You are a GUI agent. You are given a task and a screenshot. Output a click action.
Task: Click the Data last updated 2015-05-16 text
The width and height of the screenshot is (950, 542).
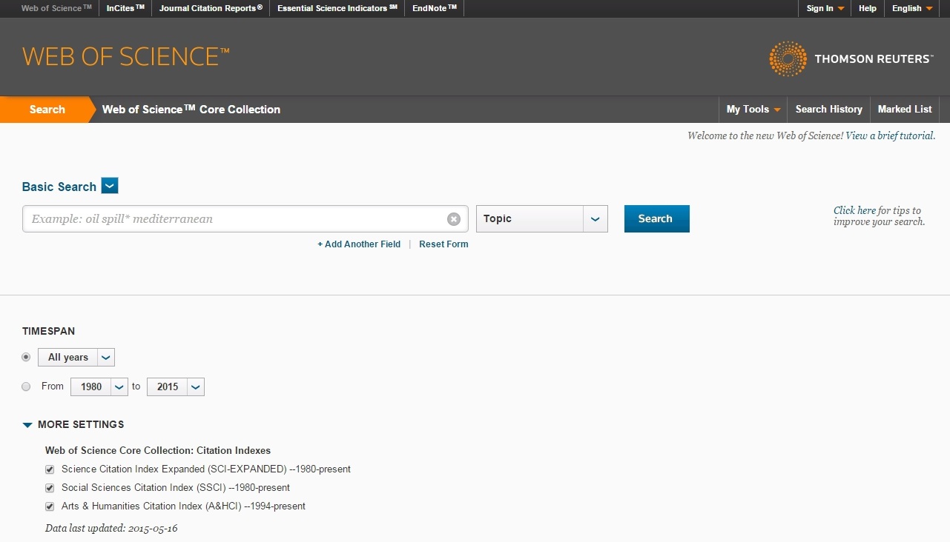111,528
